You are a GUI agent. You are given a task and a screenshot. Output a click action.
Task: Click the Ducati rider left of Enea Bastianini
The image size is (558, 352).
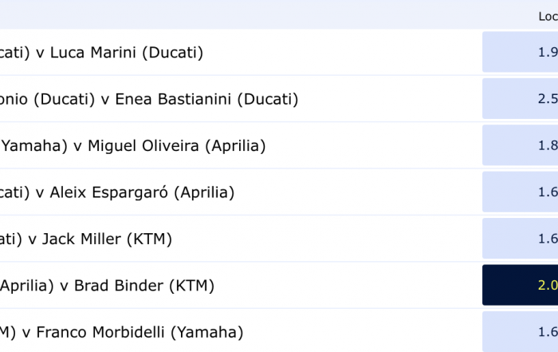[x=44, y=99]
